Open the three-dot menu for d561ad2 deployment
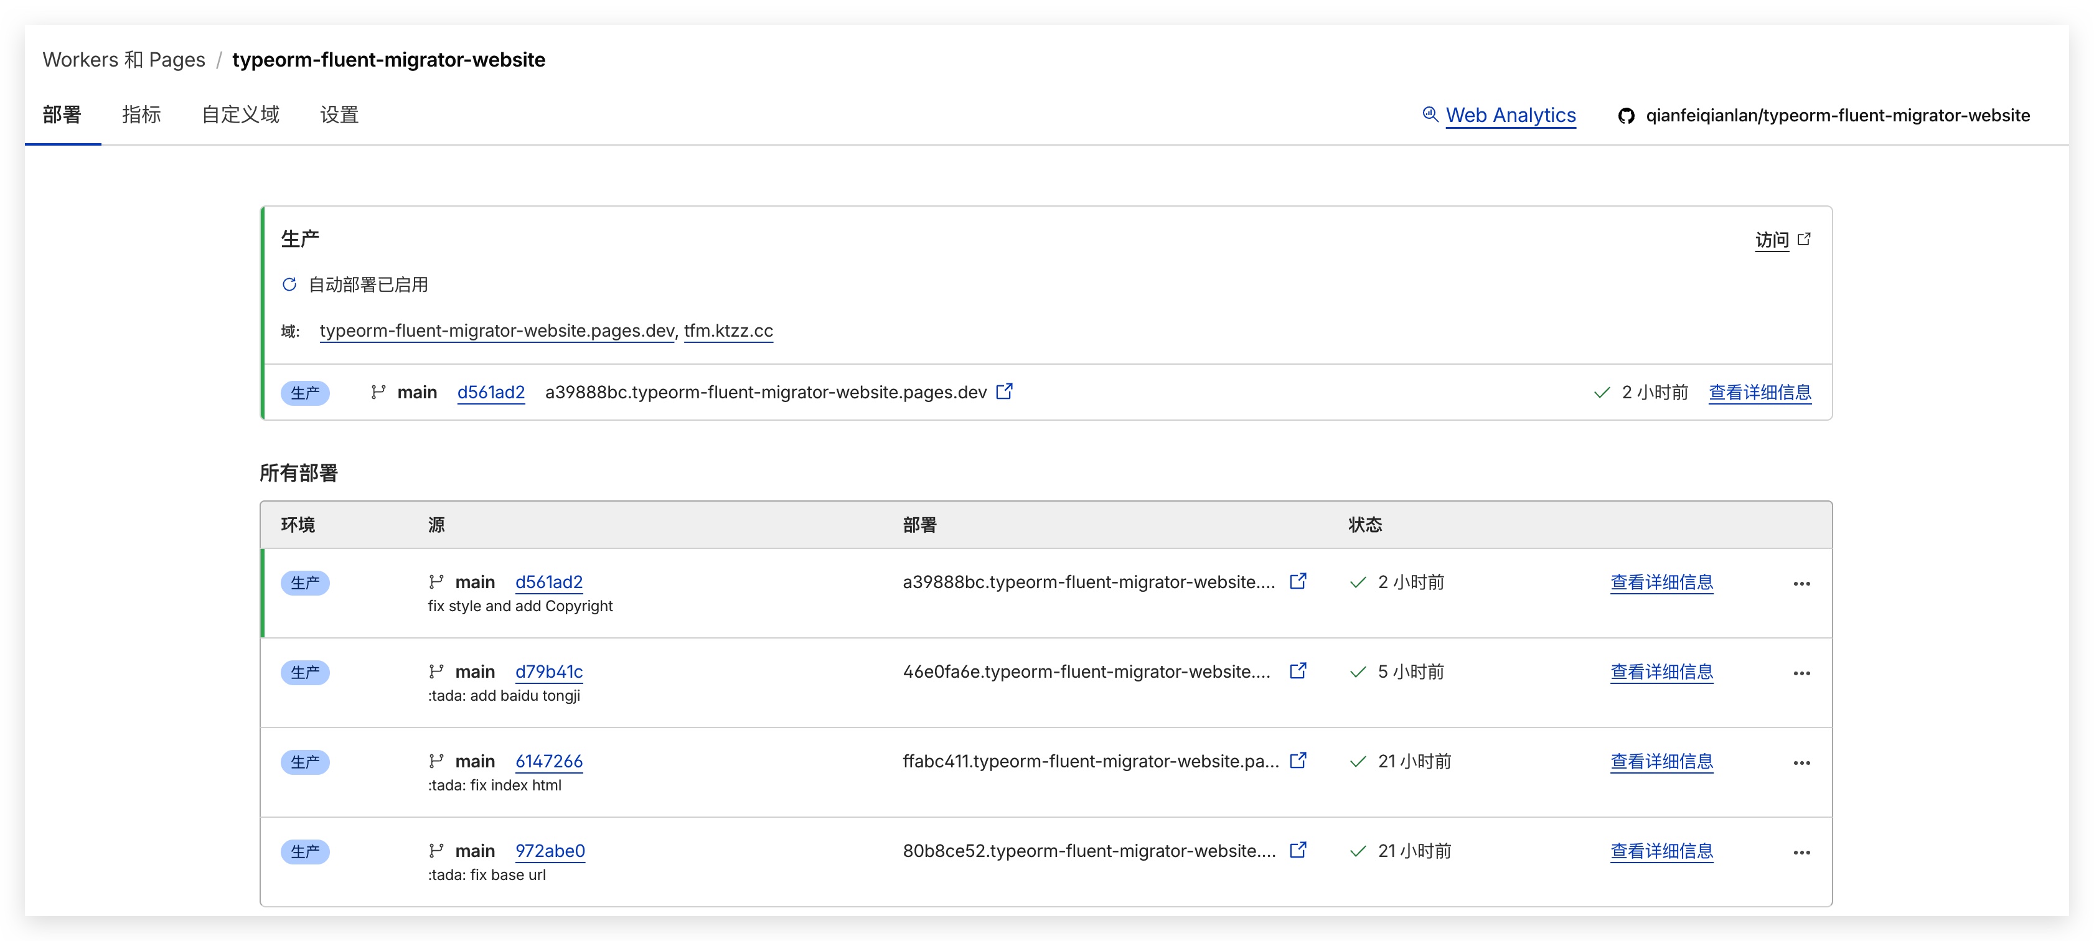The height and width of the screenshot is (941, 2094). [x=1803, y=583]
